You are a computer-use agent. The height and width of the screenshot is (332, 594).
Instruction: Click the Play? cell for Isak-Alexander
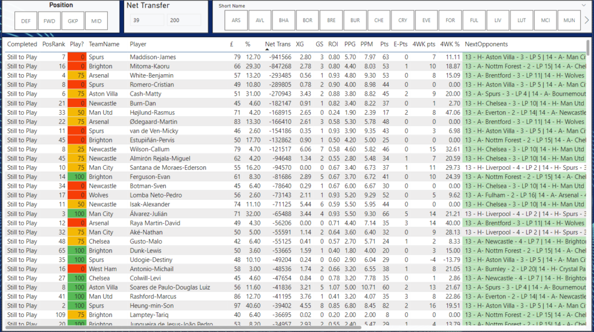(x=77, y=205)
